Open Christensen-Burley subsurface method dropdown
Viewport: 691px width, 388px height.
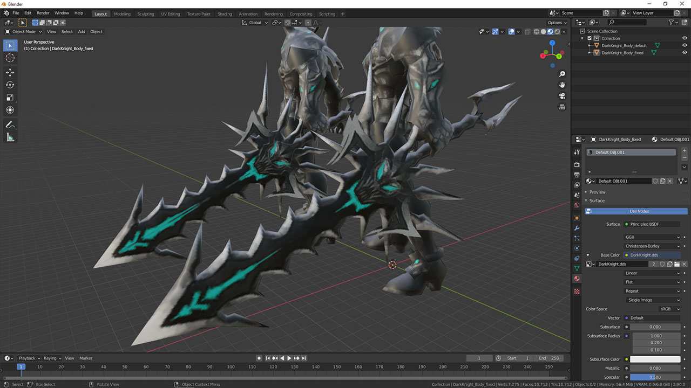(652, 246)
